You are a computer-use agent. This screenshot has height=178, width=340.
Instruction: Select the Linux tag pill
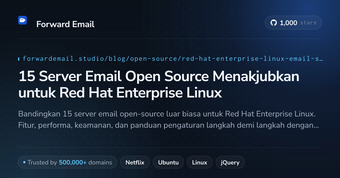coord(199,162)
